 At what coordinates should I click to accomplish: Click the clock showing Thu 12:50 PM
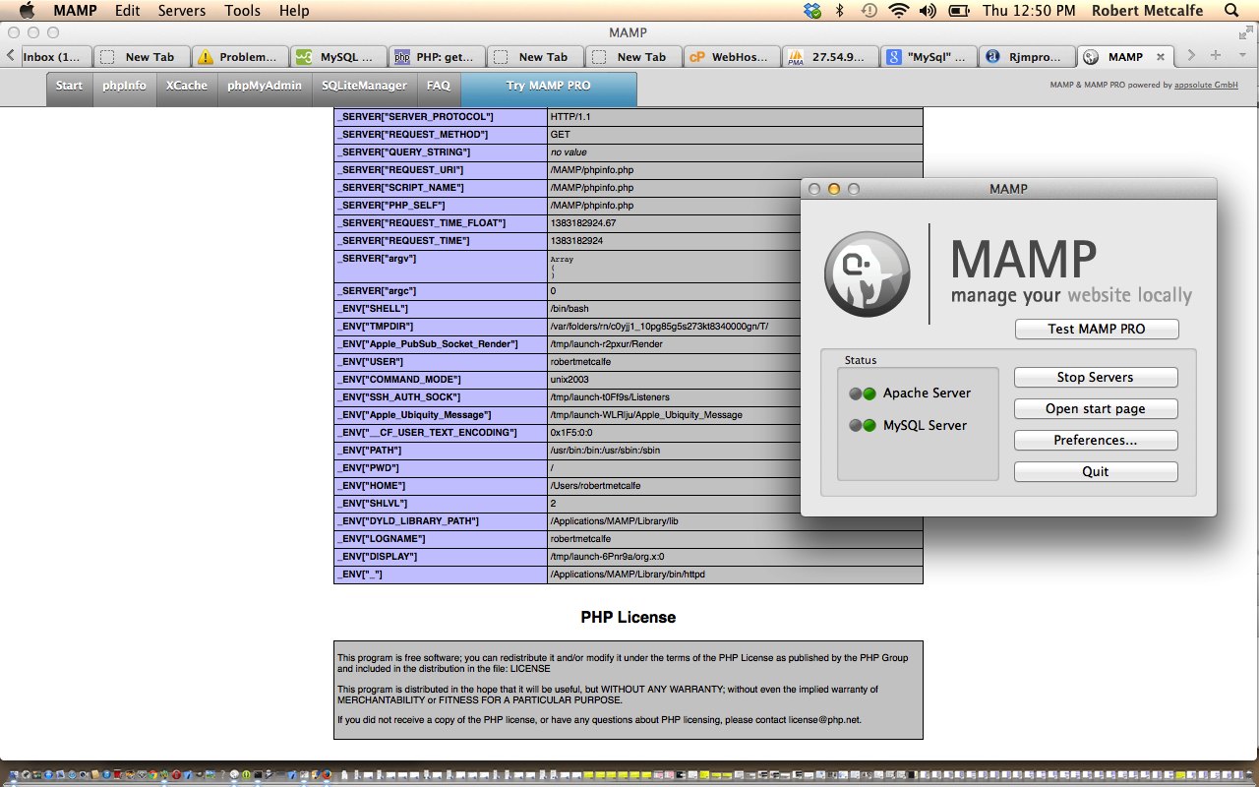pyautogui.click(x=1028, y=11)
